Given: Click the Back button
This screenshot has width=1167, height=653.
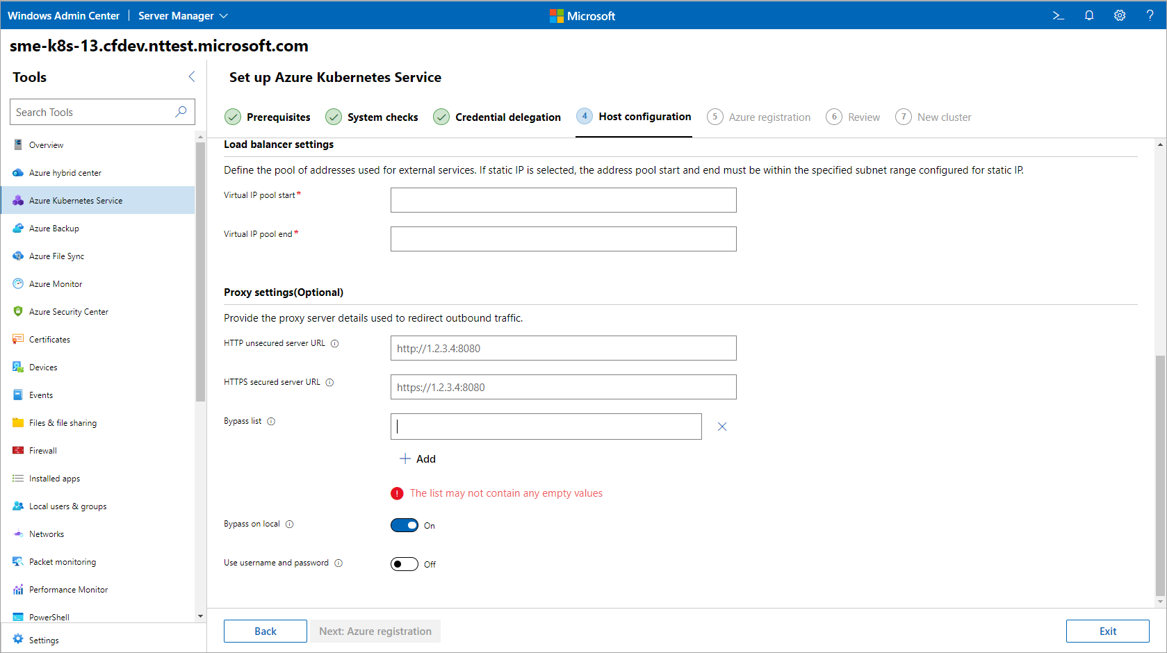Looking at the screenshot, I should [265, 631].
